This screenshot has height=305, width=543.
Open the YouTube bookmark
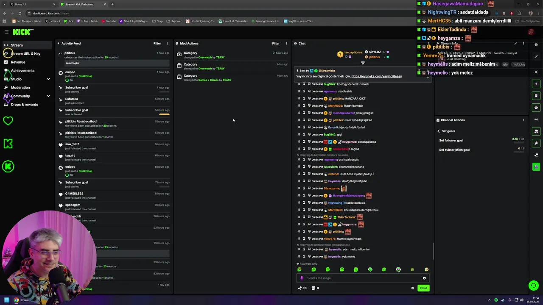click(x=109, y=21)
